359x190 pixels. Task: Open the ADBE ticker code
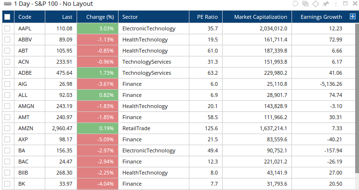tap(25, 73)
